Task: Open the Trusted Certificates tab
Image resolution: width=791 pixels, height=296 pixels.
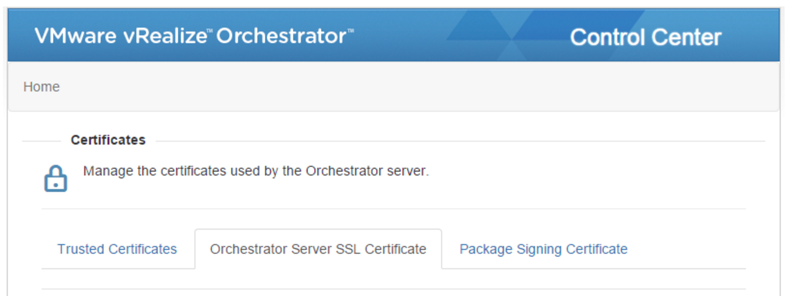Action: click(x=117, y=249)
